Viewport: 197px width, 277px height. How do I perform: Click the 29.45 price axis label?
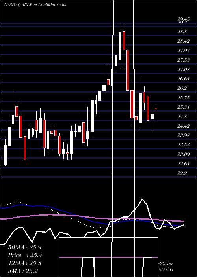(183, 19)
